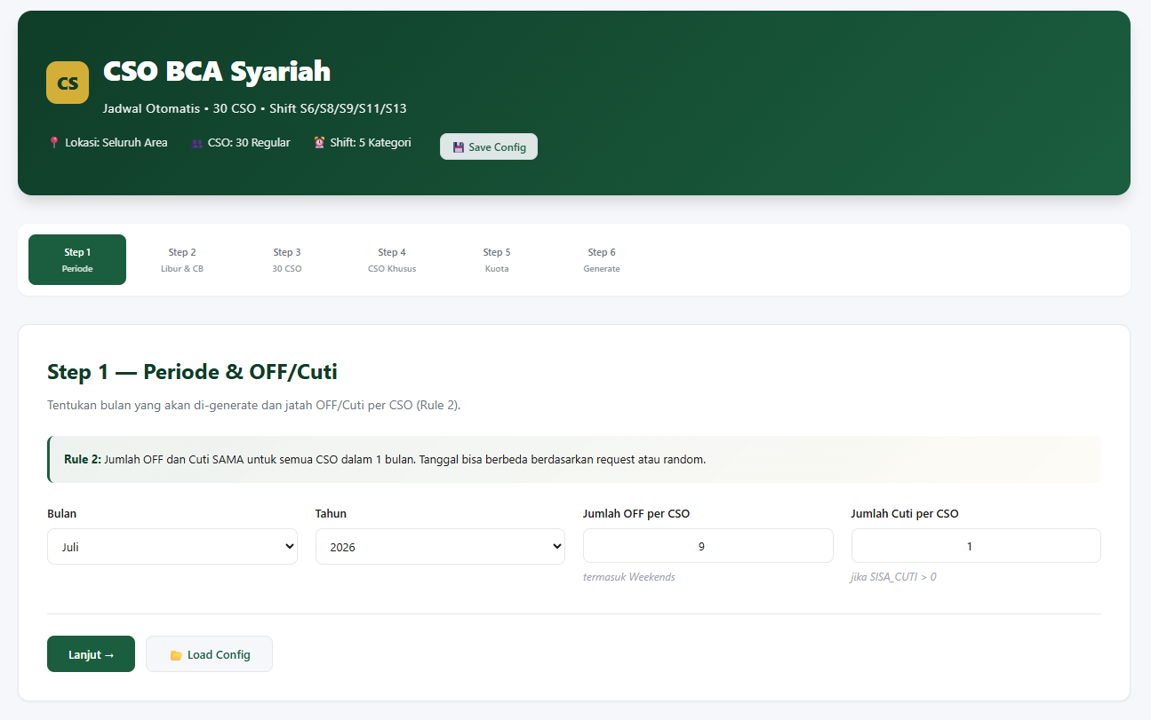The image size is (1151, 720).
Task: Click the shift alarm clock icon
Action: click(x=319, y=143)
